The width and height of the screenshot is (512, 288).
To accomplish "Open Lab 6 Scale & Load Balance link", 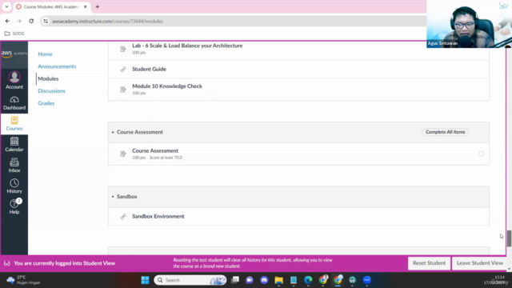I will 187,46.
